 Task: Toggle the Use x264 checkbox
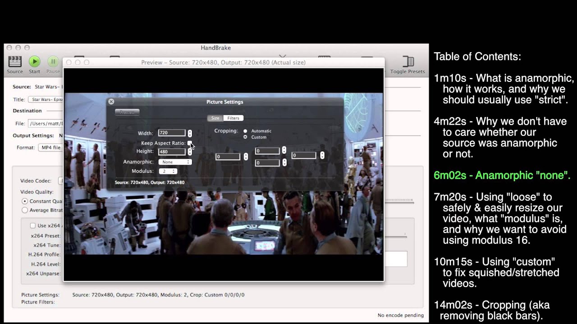pos(32,225)
